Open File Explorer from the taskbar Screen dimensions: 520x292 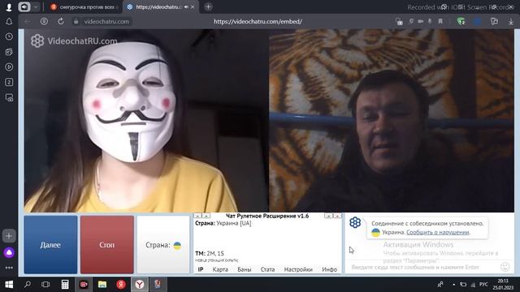click(x=102, y=285)
